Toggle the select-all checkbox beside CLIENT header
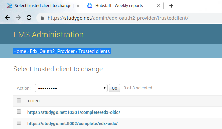The image size is (222, 129). point(19,100)
